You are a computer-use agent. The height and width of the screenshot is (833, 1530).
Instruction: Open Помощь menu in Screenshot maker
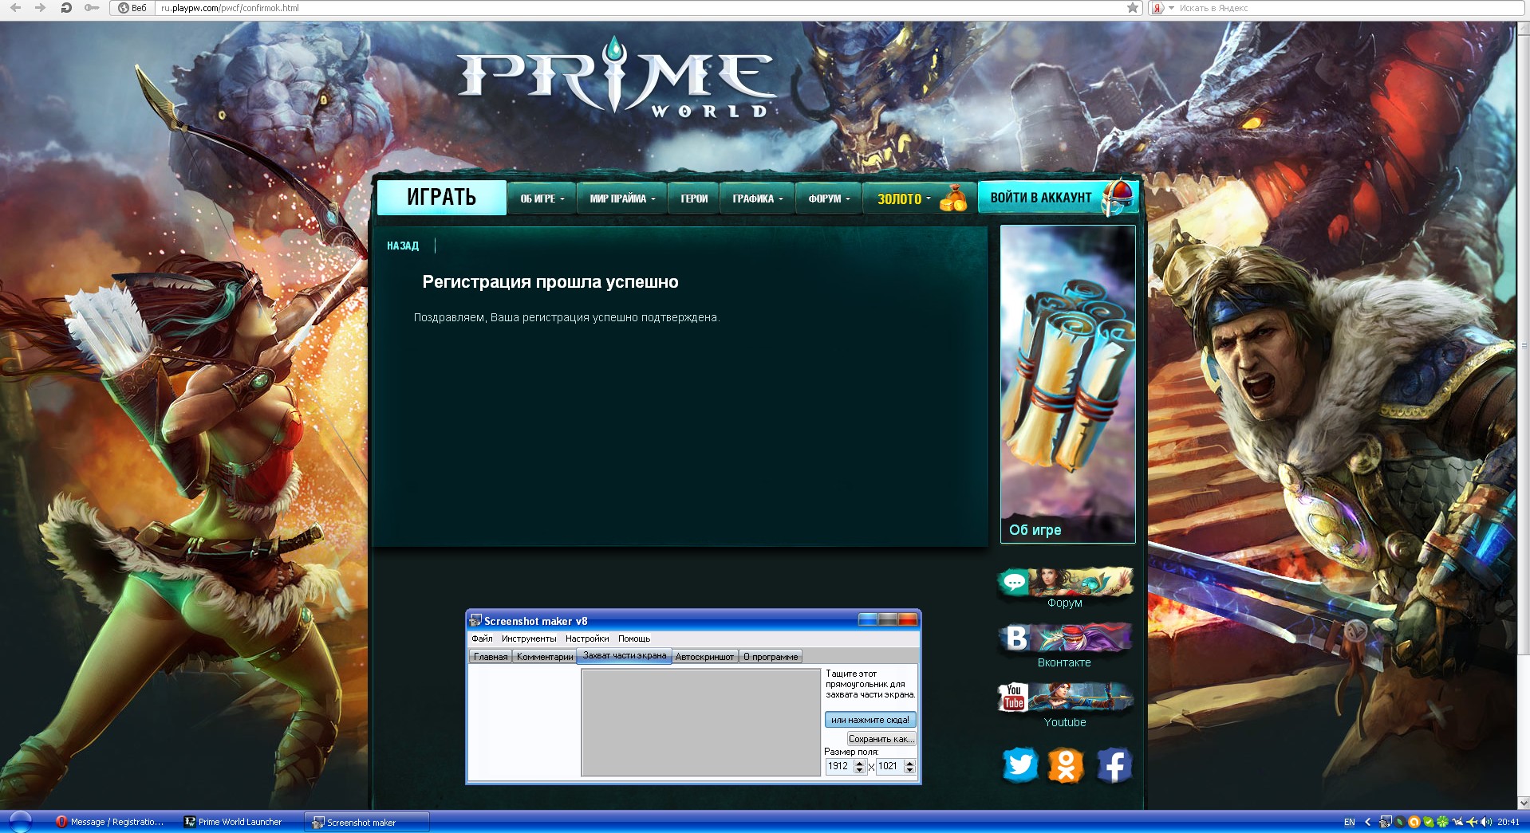[x=634, y=639]
